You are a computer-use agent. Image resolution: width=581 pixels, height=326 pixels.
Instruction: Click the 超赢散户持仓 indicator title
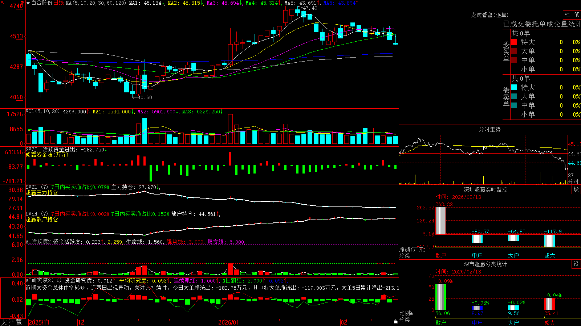[42, 219]
